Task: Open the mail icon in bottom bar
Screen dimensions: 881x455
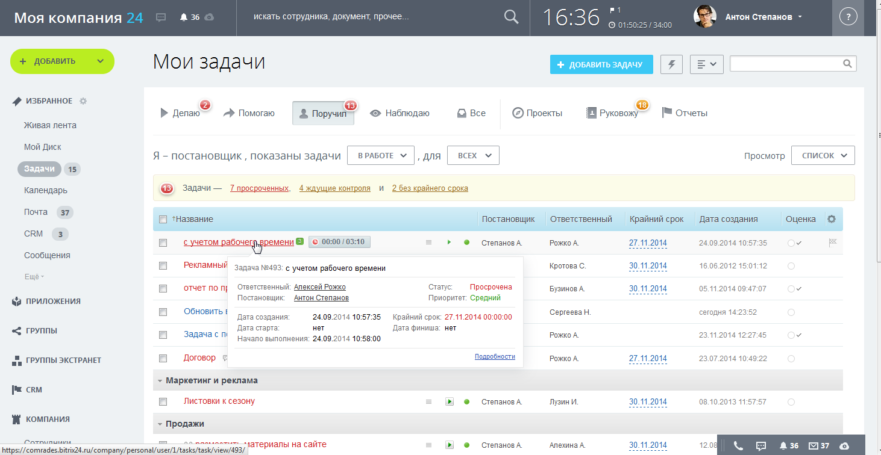Action: tap(814, 446)
